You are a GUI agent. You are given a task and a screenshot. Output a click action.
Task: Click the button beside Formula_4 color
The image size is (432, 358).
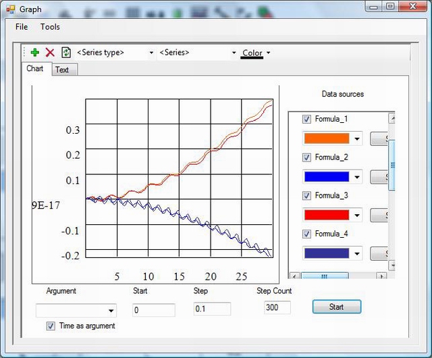click(x=379, y=253)
